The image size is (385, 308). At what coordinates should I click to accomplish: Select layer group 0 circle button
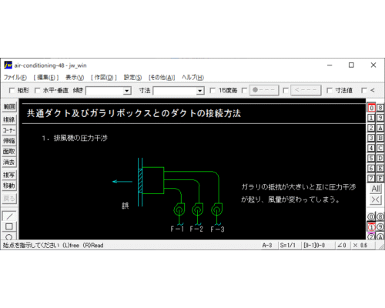(x=371, y=217)
